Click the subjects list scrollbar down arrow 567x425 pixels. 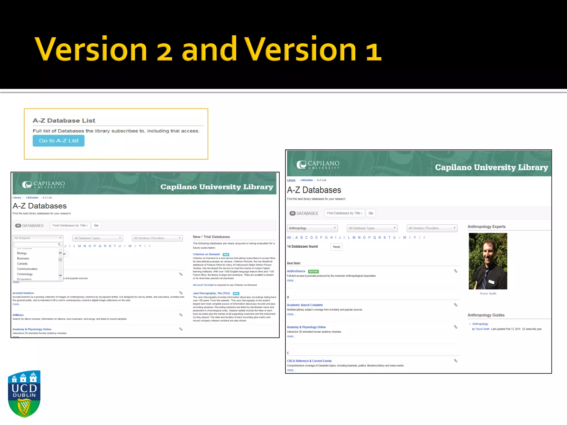(60, 275)
